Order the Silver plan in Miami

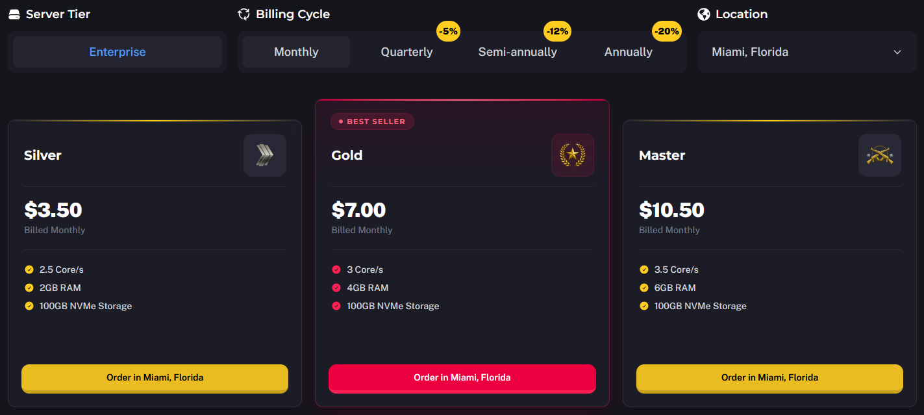point(155,378)
